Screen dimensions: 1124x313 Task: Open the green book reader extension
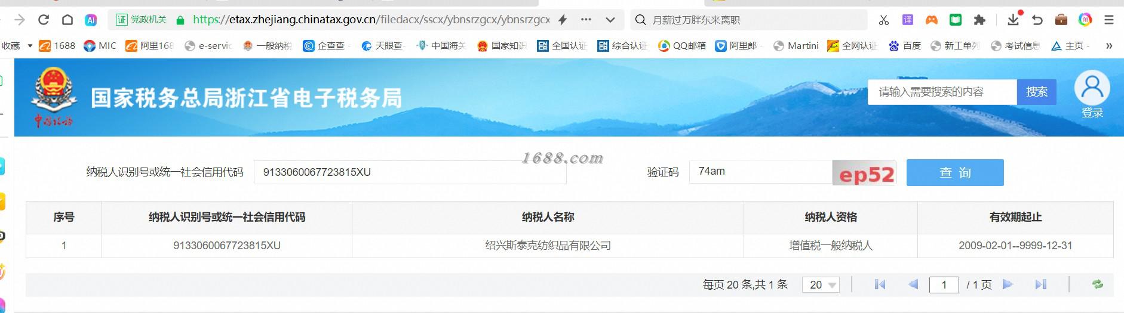(x=956, y=20)
